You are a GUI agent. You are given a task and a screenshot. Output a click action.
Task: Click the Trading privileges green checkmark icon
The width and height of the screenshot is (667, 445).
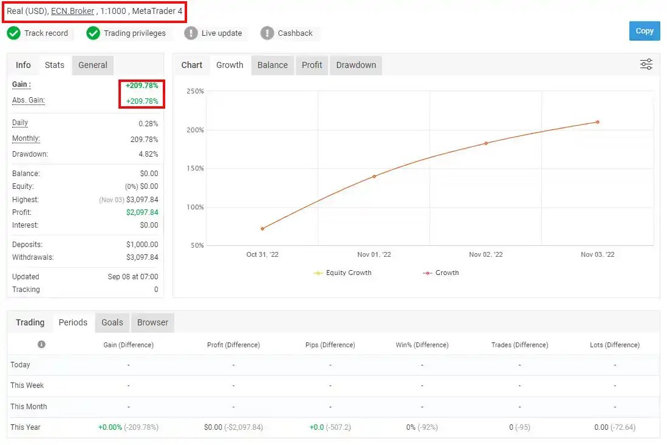93,33
